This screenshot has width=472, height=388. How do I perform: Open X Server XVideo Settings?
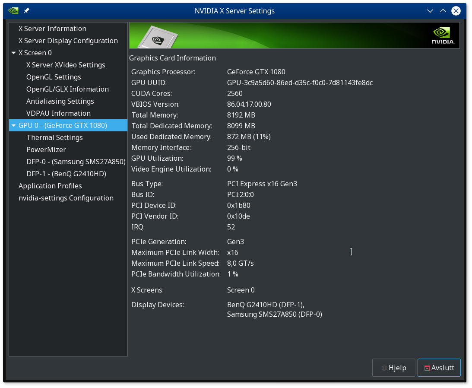click(x=66, y=65)
